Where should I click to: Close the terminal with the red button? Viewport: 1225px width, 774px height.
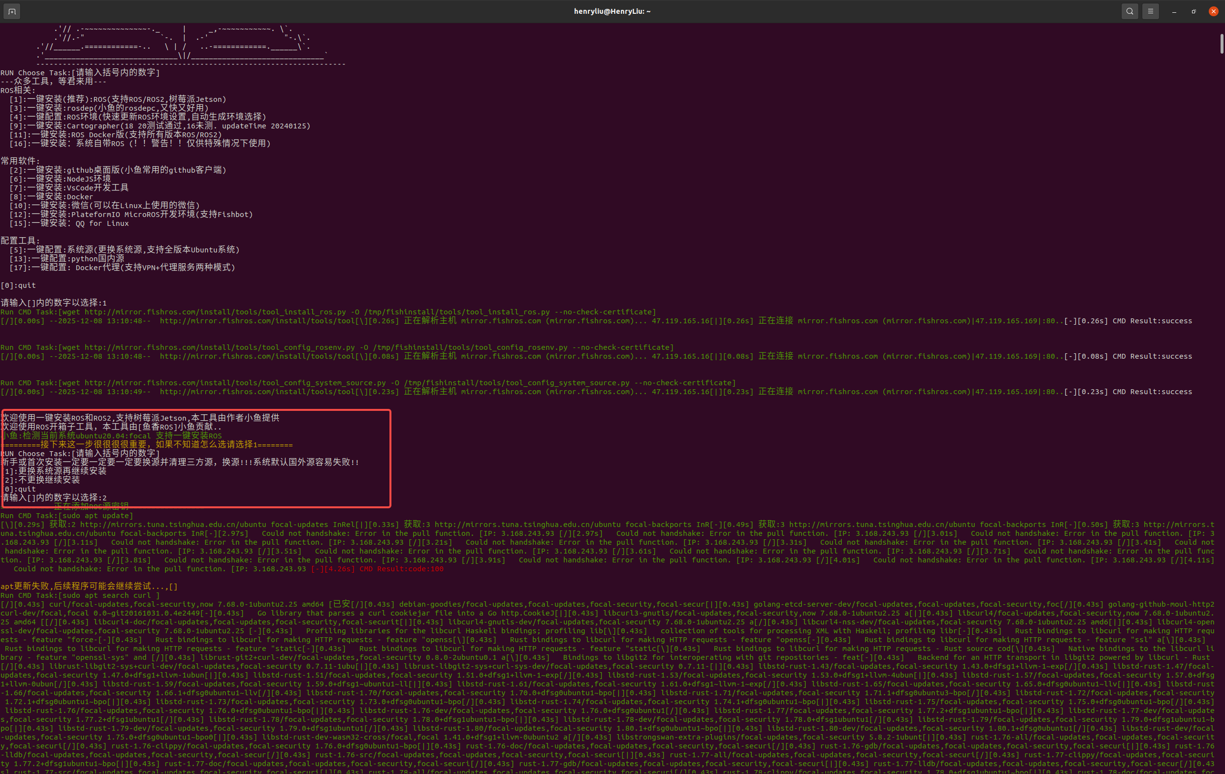(x=1213, y=11)
